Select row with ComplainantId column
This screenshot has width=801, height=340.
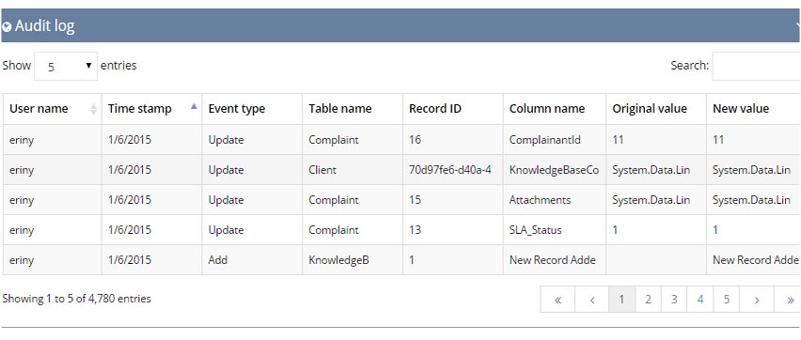click(x=401, y=139)
